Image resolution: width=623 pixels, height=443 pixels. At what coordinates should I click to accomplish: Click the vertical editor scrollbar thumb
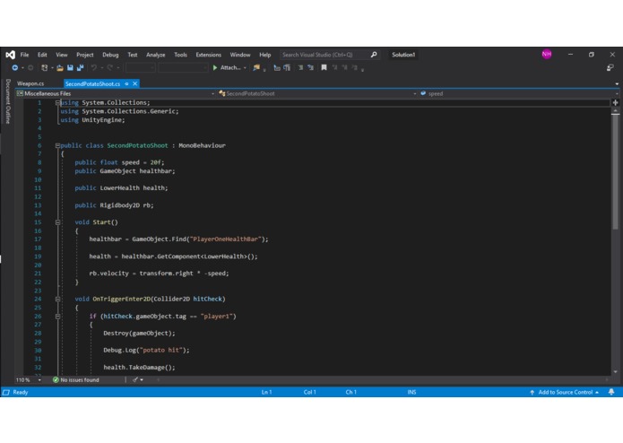point(616,172)
